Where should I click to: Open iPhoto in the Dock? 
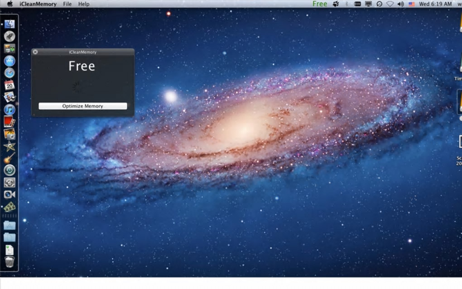[x=10, y=134]
